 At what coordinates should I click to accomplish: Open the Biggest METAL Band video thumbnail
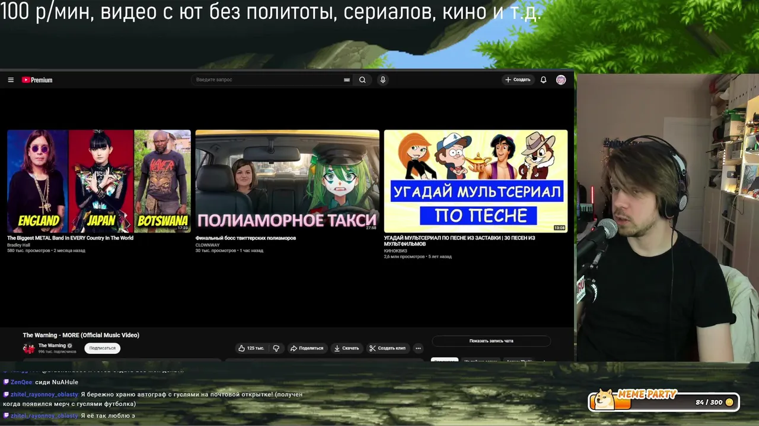point(99,181)
